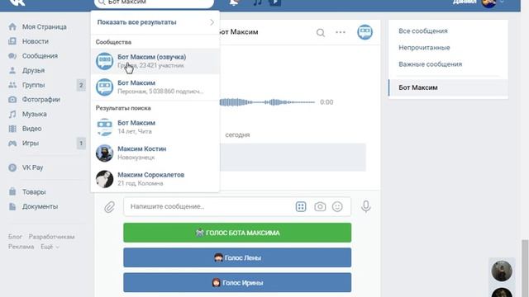Image resolution: width=529 pixels, height=297 pixels.
Task: Open VK Pay in the left menu
Action: click(x=32, y=167)
